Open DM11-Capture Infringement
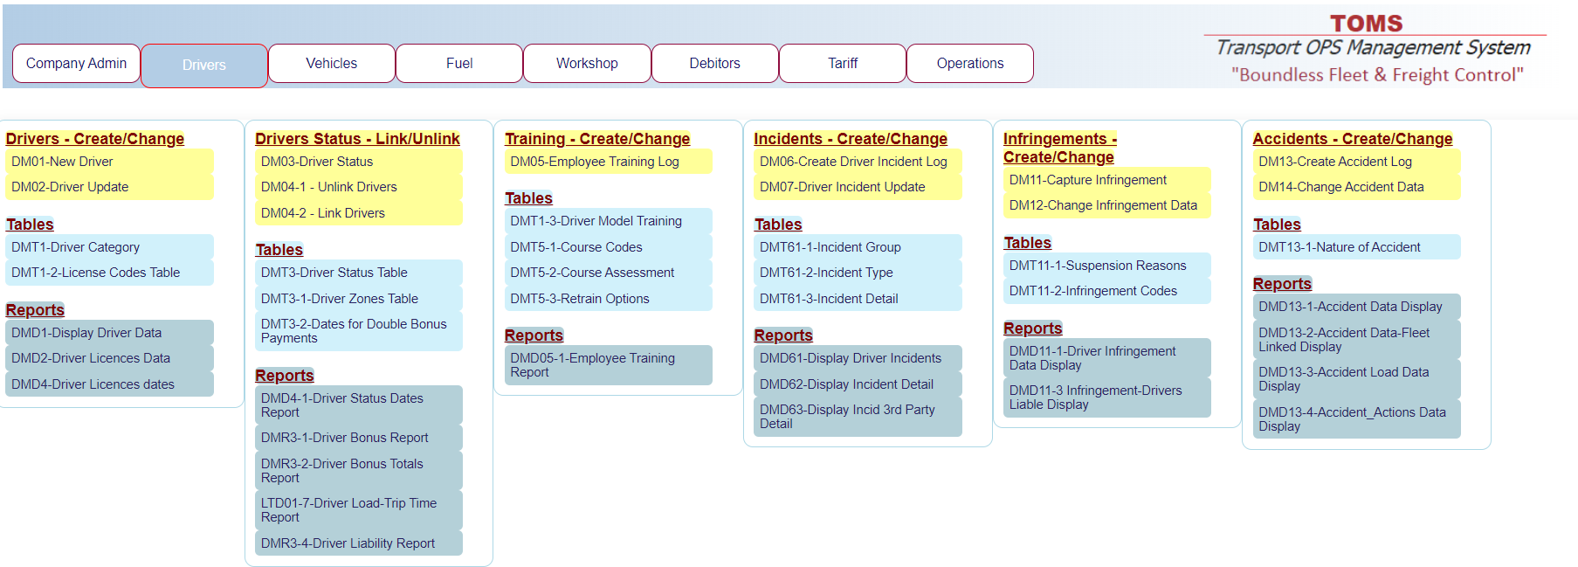Image resolution: width=1578 pixels, height=567 pixels. [1087, 180]
